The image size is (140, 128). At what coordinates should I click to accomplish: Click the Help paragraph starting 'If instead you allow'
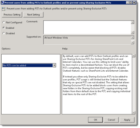pyautogui.click(x=97, y=85)
